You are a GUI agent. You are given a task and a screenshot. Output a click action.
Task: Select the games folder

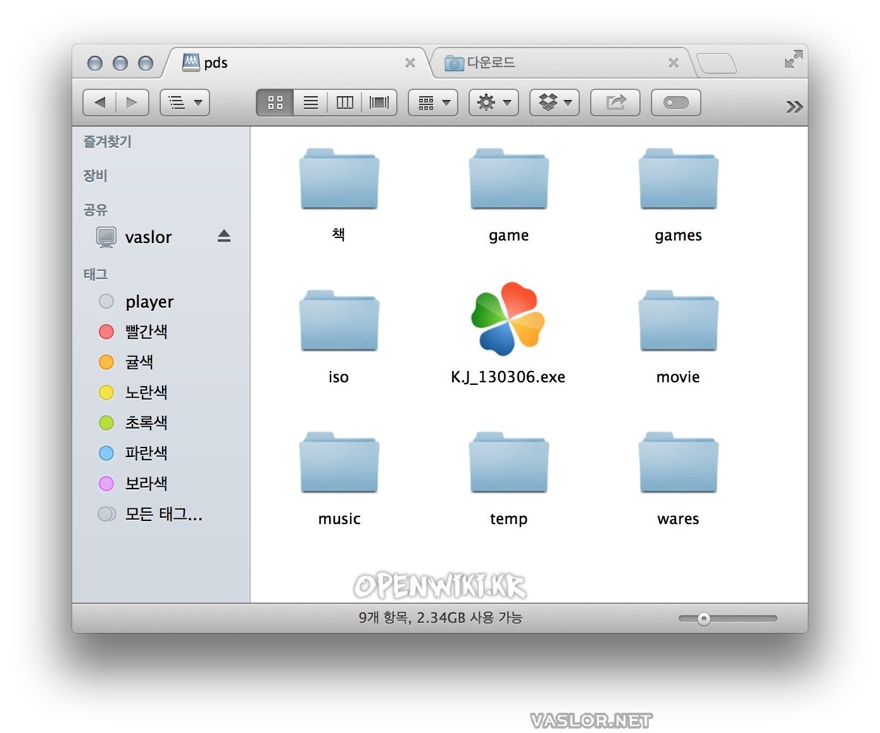679,179
